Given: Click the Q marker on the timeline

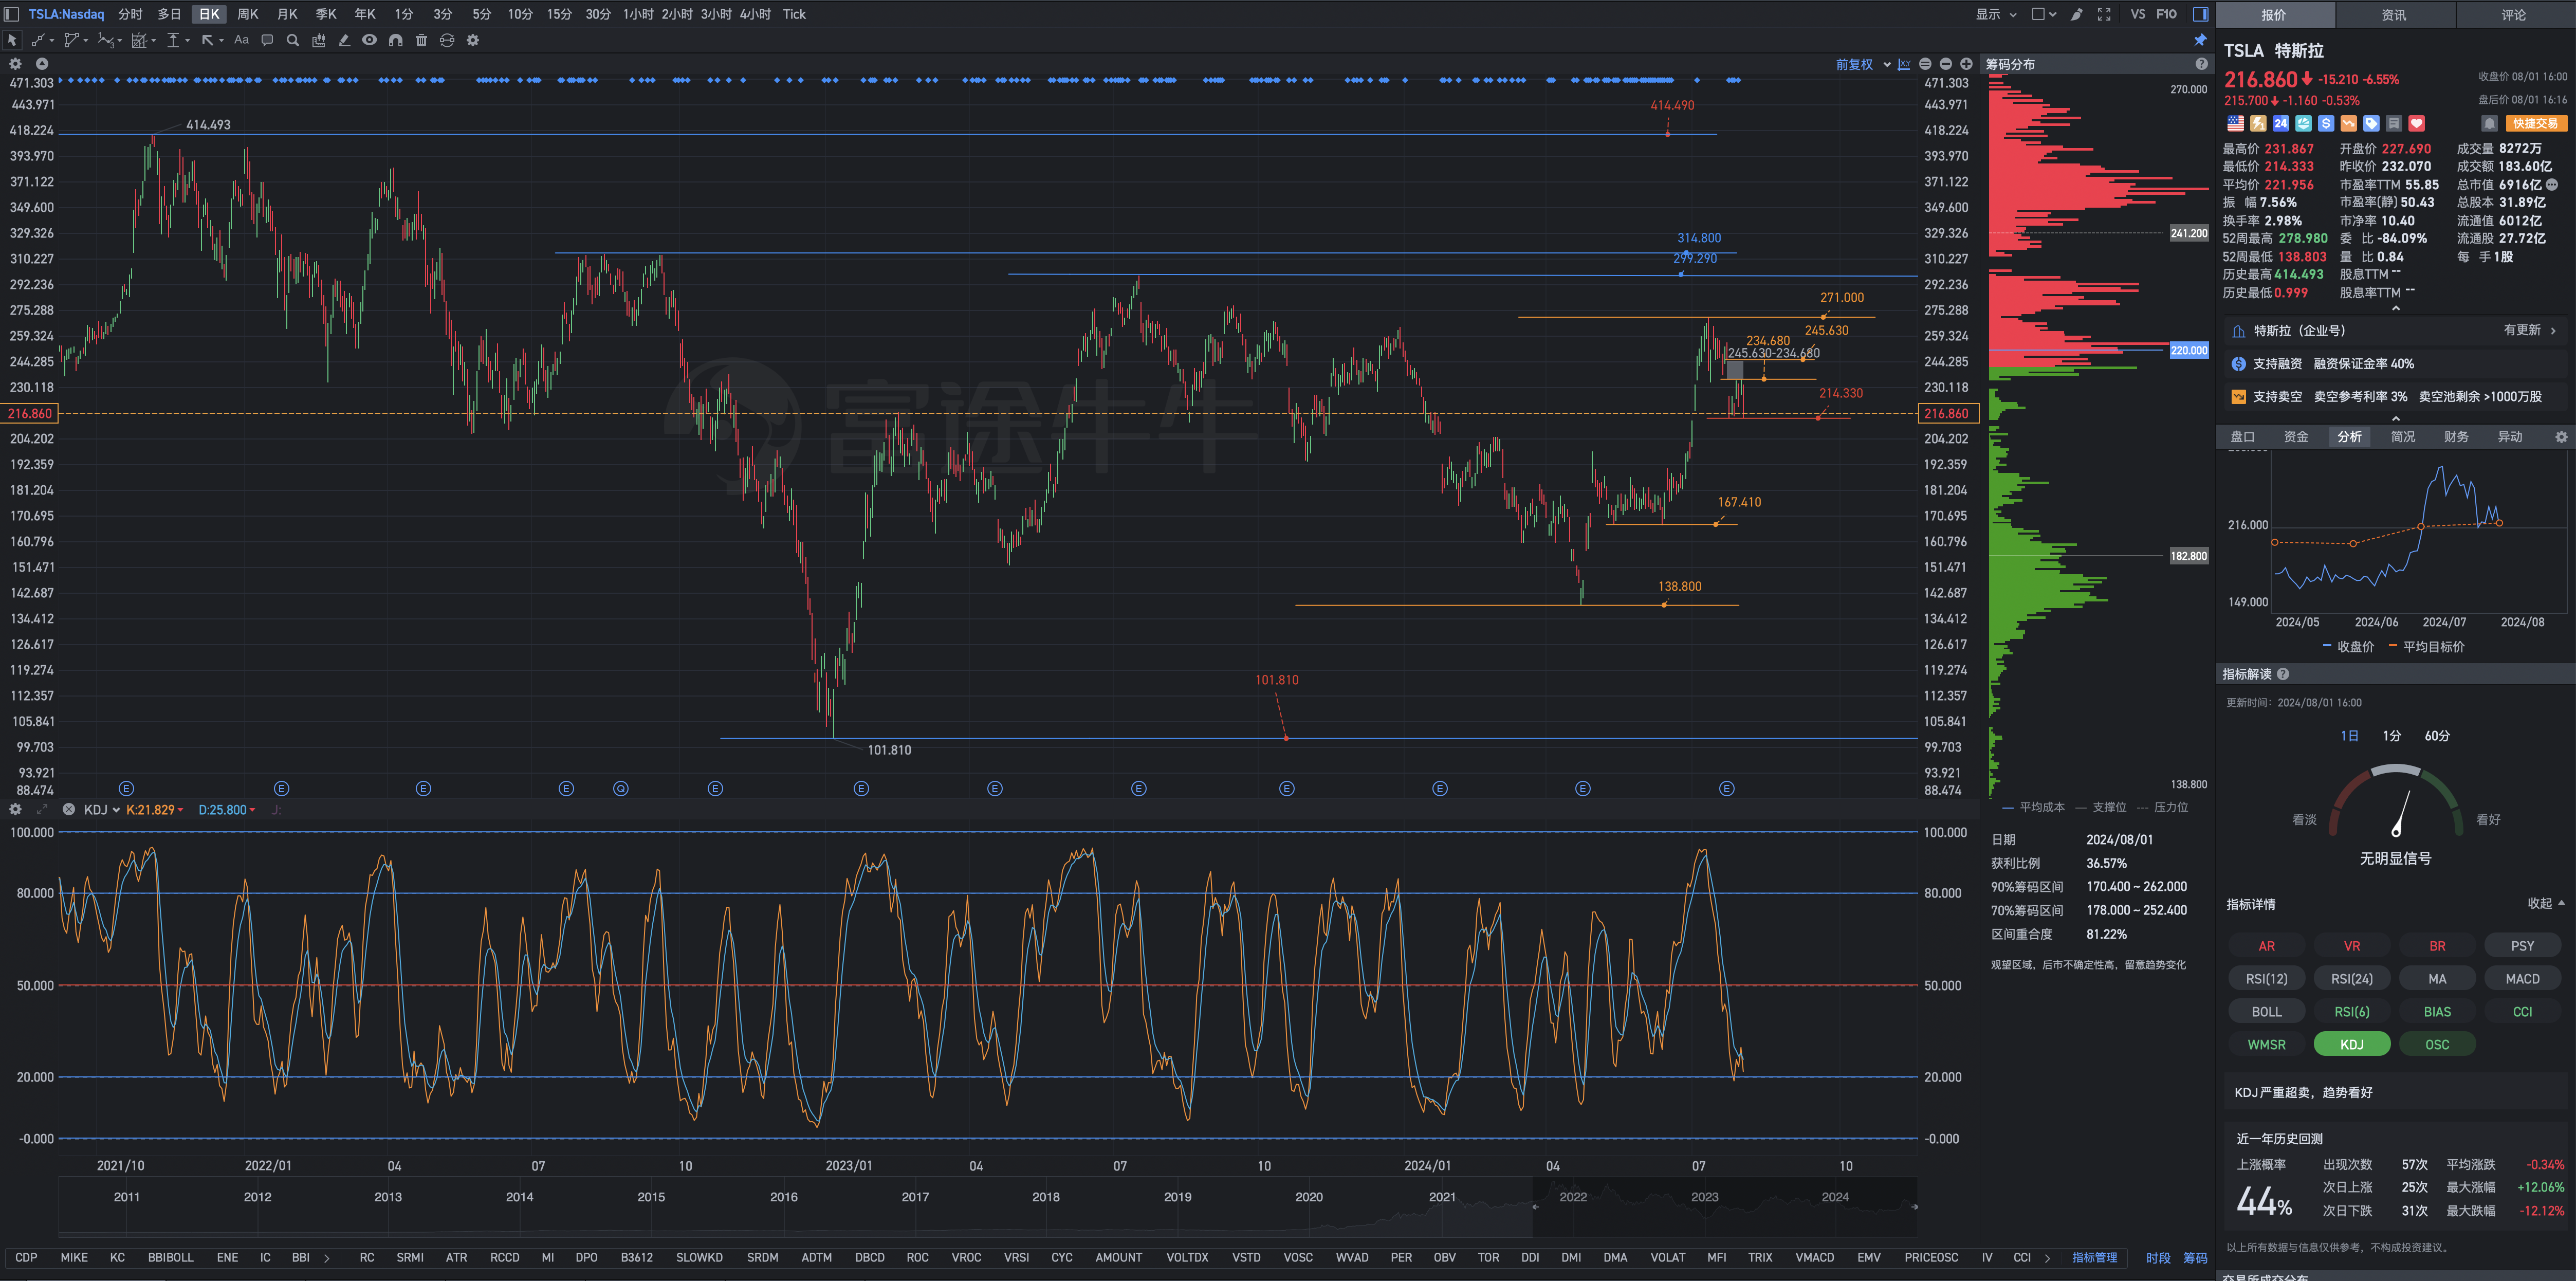Looking at the screenshot, I should 621,789.
